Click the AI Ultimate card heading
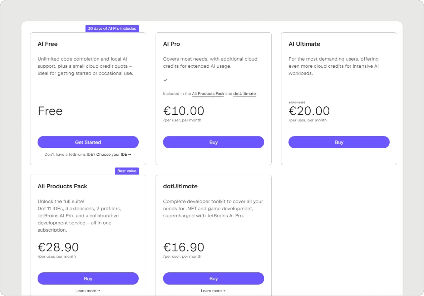 304,44
